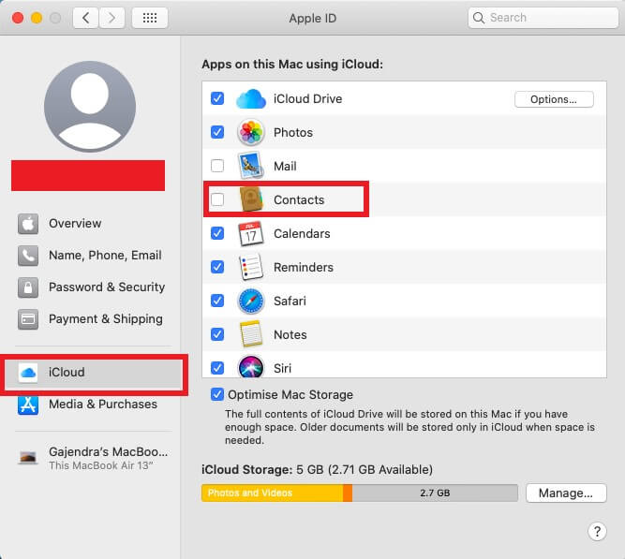Enable the Mail checkbox
625x559 pixels.
pyautogui.click(x=217, y=166)
